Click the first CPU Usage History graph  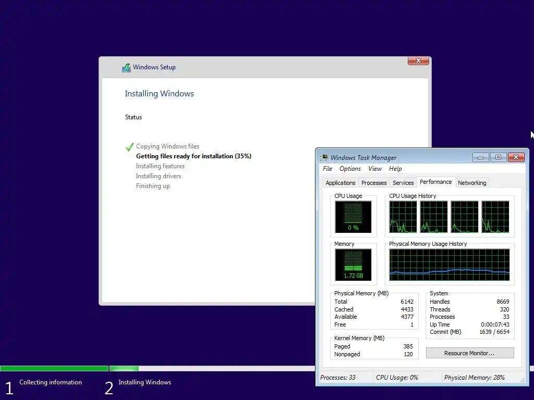(x=403, y=217)
